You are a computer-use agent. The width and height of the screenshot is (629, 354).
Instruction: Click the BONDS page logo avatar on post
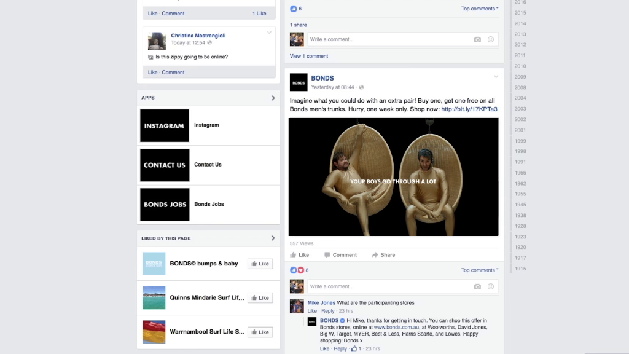(299, 82)
